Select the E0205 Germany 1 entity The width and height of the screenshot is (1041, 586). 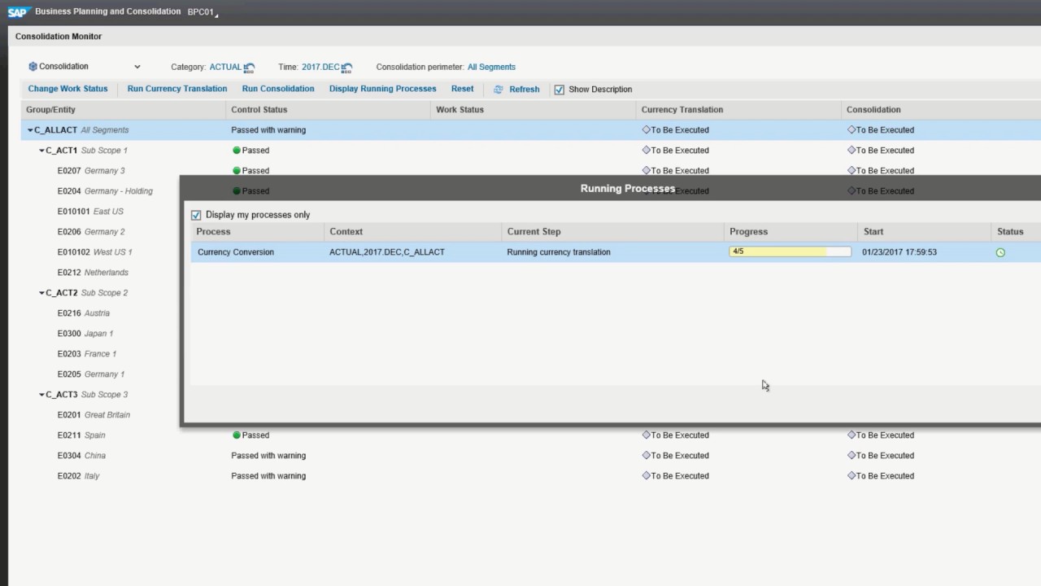91,374
